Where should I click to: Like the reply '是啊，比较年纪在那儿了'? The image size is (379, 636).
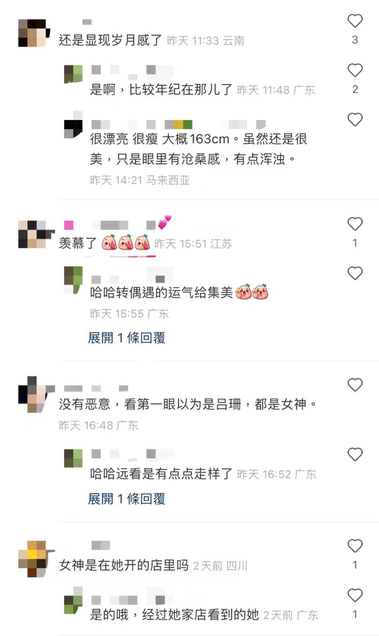(x=355, y=70)
